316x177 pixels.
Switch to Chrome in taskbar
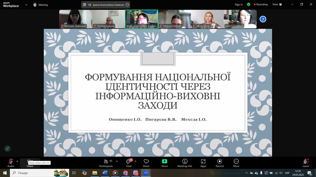[x=125, y=173]
